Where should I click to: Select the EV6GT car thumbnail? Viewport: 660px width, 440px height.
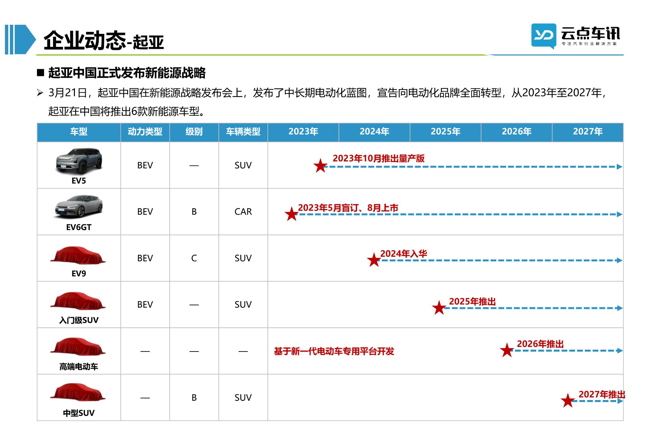[79, 207]
